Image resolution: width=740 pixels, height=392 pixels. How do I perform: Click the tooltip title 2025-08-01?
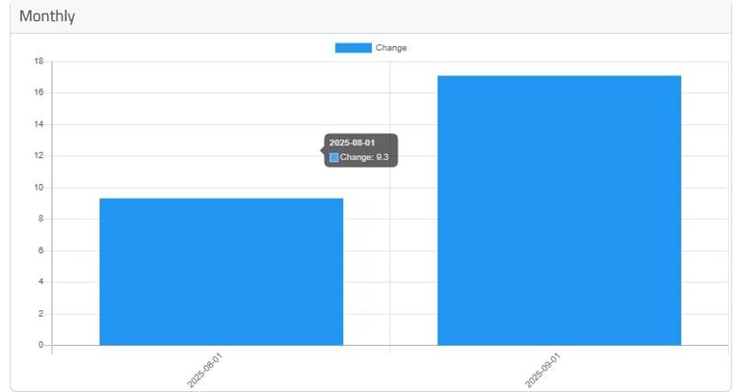tap(352, 143)
